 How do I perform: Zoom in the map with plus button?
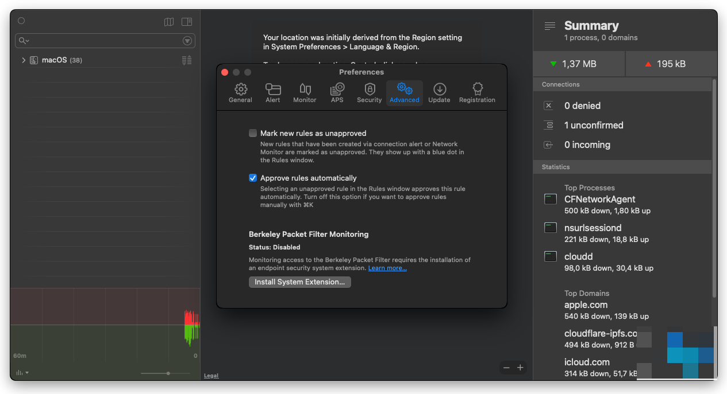click(520, 368)
